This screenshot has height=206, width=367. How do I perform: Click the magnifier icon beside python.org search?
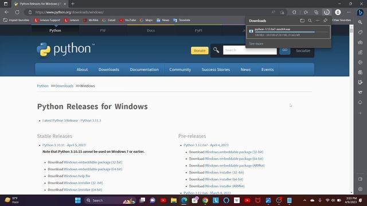216,50
